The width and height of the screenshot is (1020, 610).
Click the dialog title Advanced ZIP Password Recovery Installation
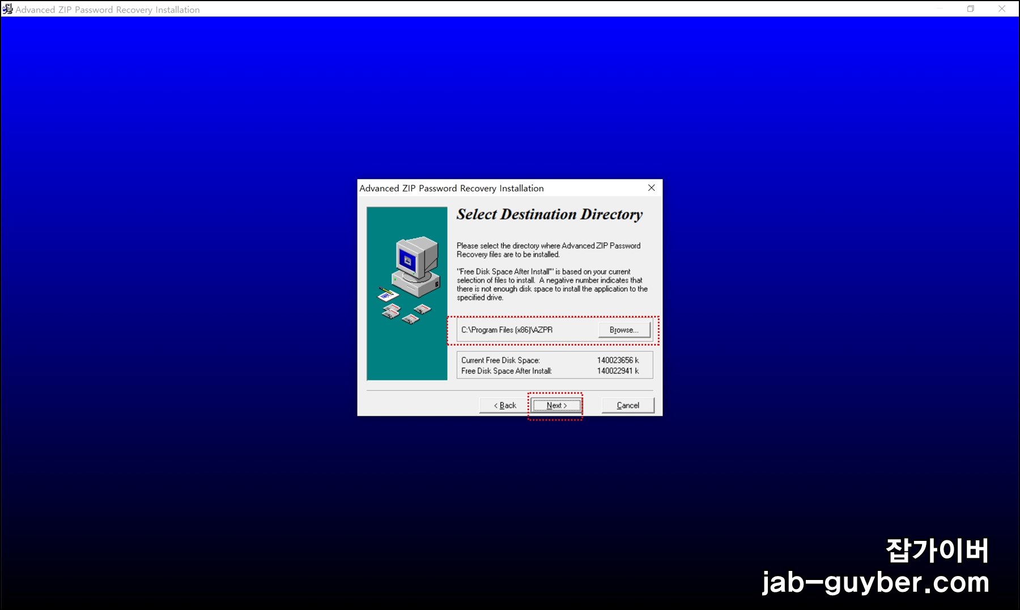452,188
